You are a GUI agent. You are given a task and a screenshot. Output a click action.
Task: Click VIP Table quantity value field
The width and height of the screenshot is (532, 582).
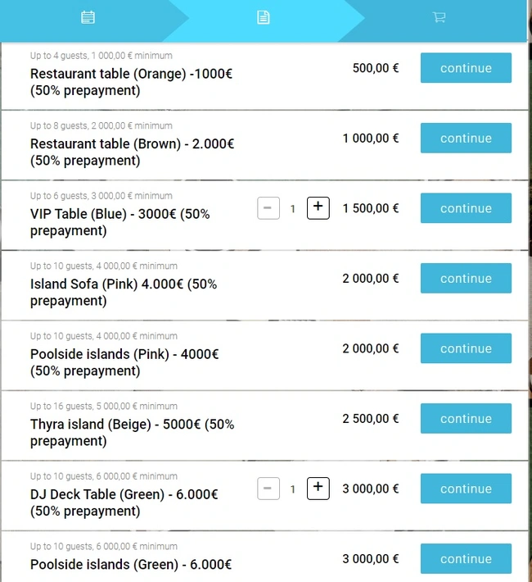point(293,209)
